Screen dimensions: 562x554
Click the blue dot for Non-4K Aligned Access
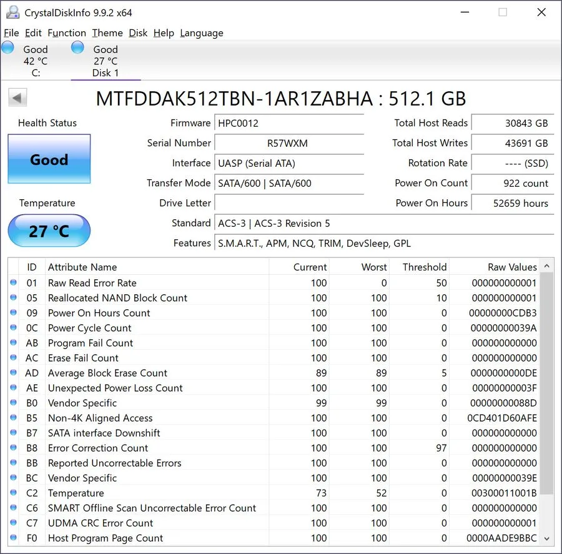click(x=13, y=418)
